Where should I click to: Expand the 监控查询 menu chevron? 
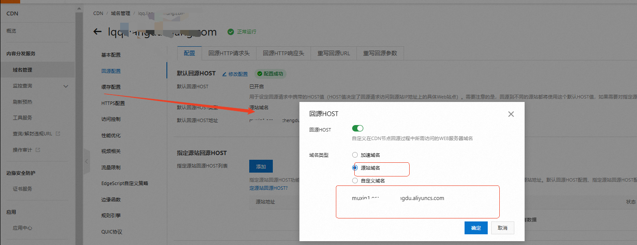(66, 86)
